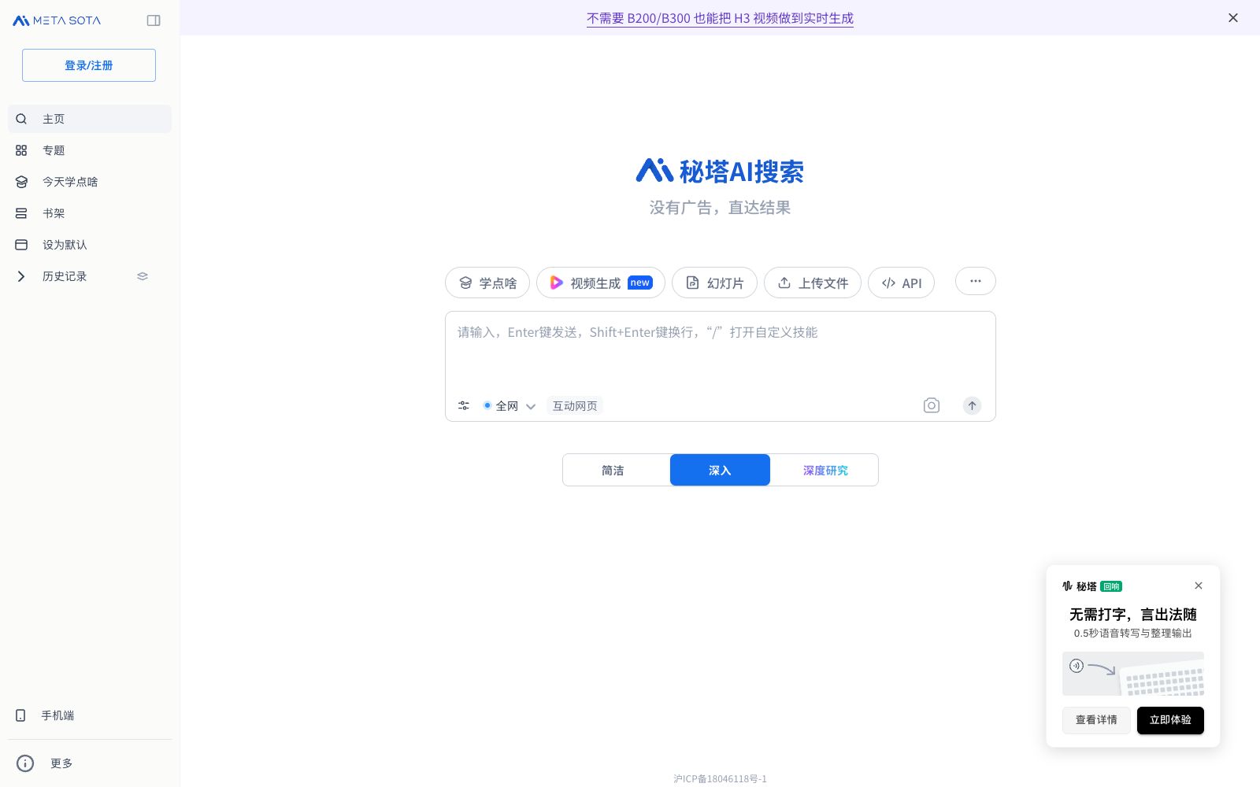Select 设为默认 in sidebar
1260x787 pixels.
[90, 245]
